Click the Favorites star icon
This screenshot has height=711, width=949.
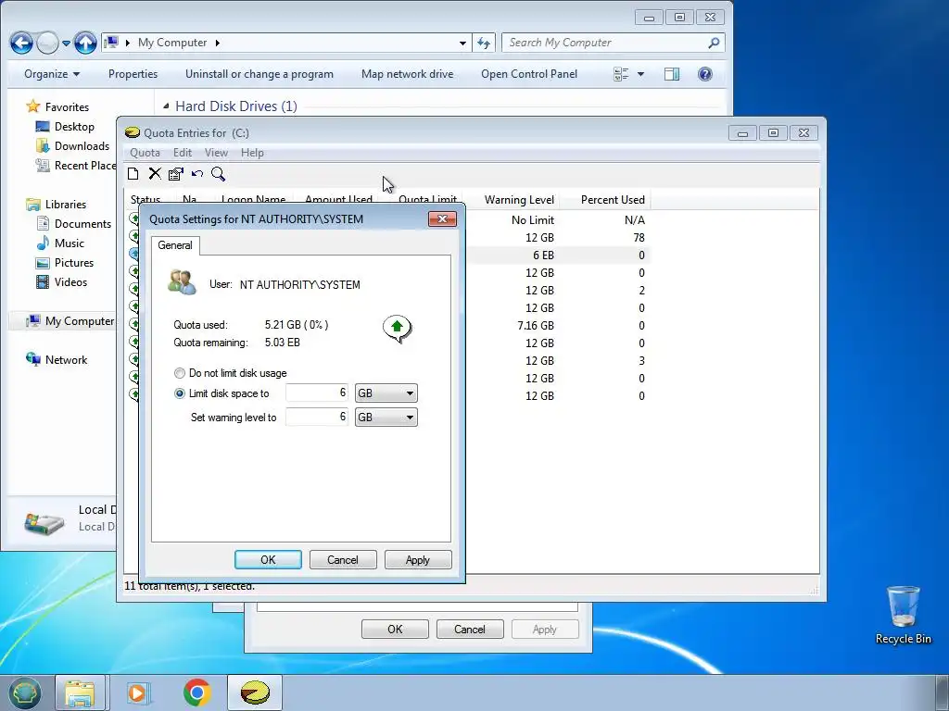tap(32, 107)
